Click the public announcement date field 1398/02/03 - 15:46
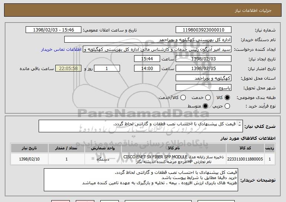The image size is (286, 202). coord(53,30)
